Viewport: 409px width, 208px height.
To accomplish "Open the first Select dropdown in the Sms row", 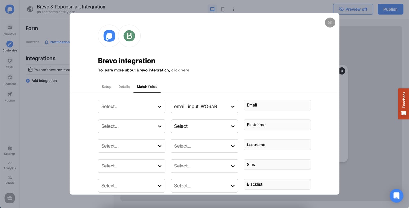I will [x=131, y=166].
